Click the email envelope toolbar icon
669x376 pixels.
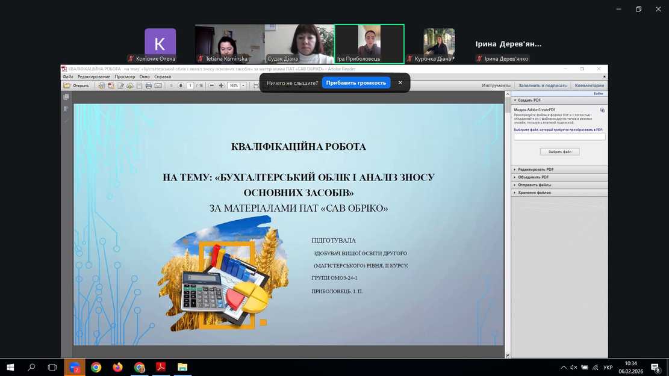158,86
